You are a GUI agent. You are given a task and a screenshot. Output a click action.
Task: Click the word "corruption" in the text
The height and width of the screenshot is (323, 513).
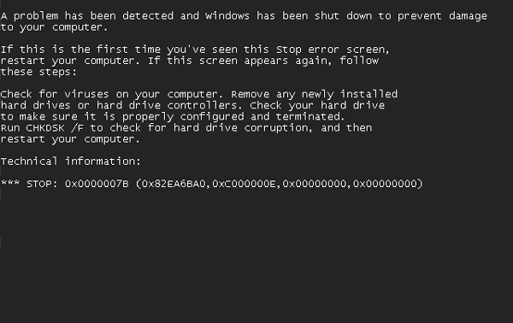[x=276, y=128]
